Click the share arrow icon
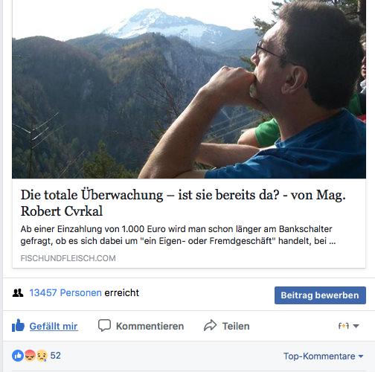The height and width of the screenshot is (372, 375). tap(210, 325)
